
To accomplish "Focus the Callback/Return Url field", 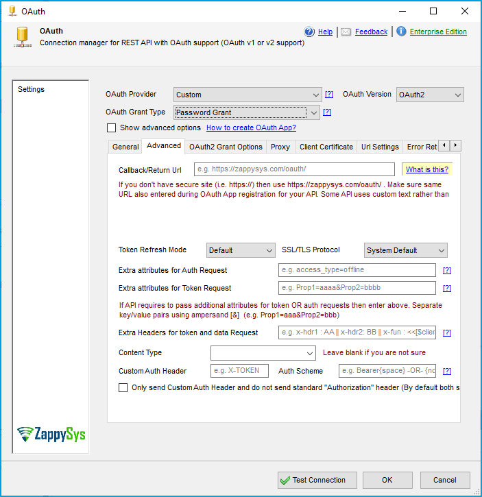I will [x=294, y=169].
